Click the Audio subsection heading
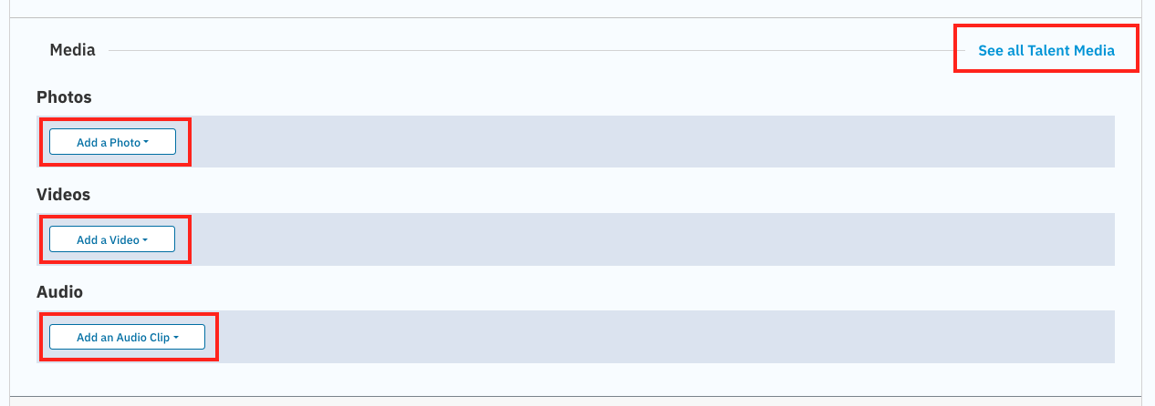The height and width of the screenshot is (406, 1155). (59, 292)
